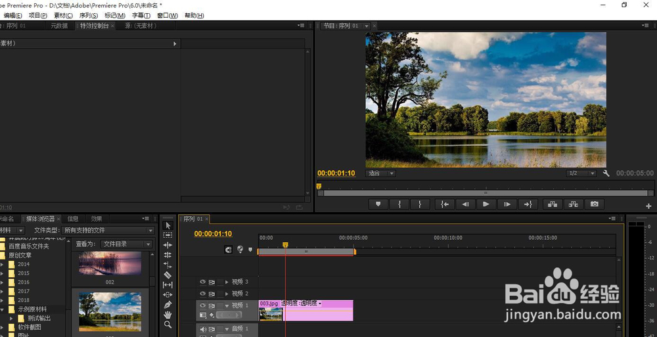Select the Selection arrow tool
The width and height of the screenshot is (657, 337).
pos(168,225)
